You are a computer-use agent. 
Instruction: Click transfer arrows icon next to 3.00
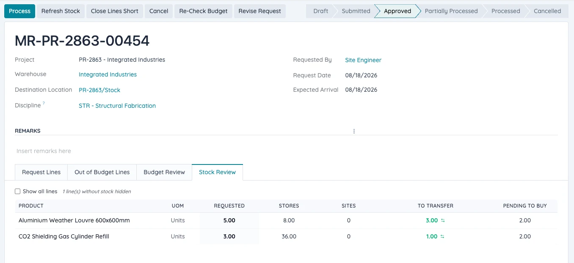(443, 221)
